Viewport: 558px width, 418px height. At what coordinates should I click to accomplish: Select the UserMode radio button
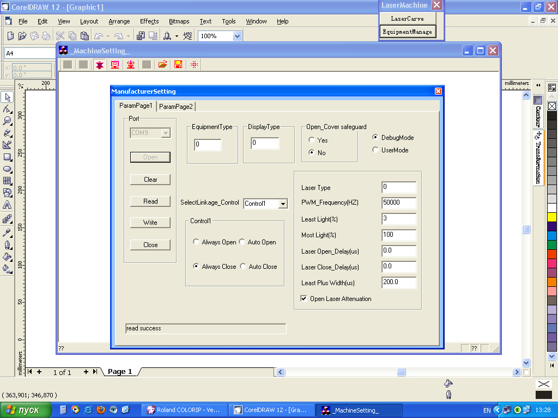coord(375,150)
